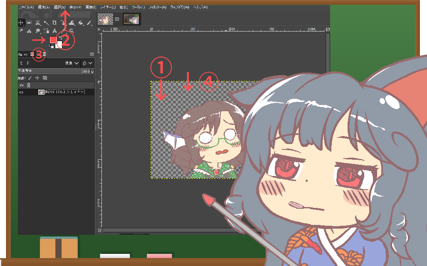The width and height of the screenshot is (427, 266).
Task: Open the 表示(V) menu
Action: pyautogui.click(x=75, y=7)
